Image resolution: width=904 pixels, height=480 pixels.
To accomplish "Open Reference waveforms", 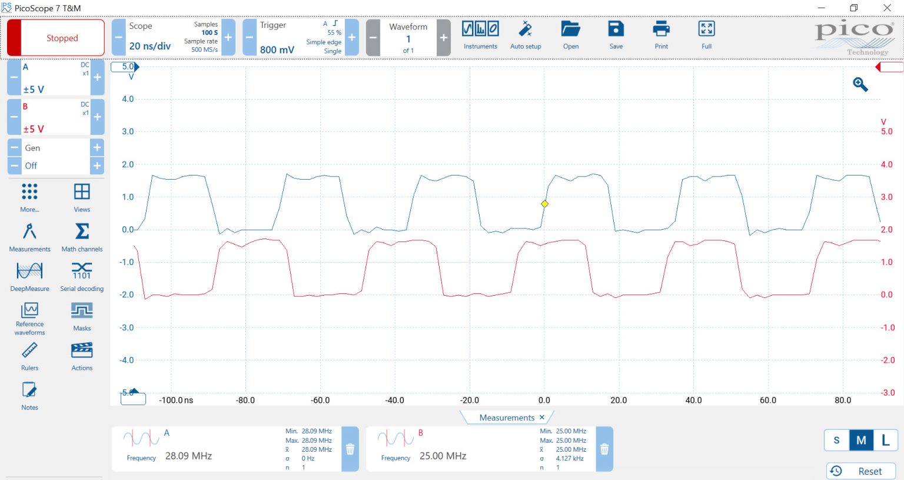I will click(x=29, y=319).
